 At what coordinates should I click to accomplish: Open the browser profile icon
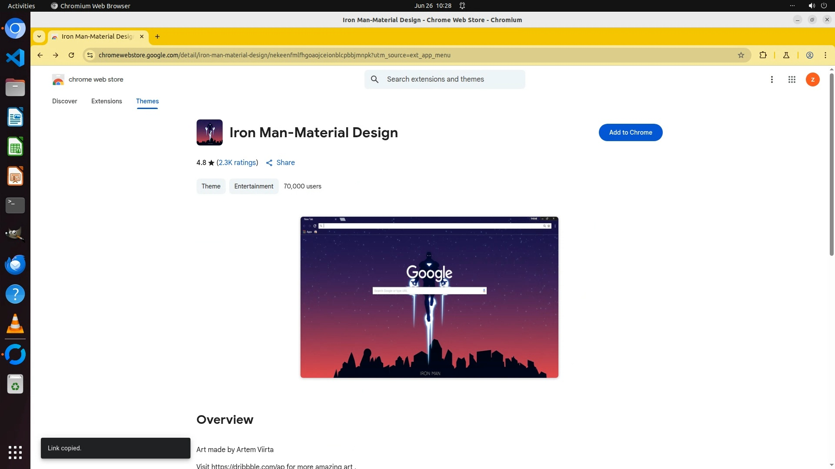click(810, 55)
